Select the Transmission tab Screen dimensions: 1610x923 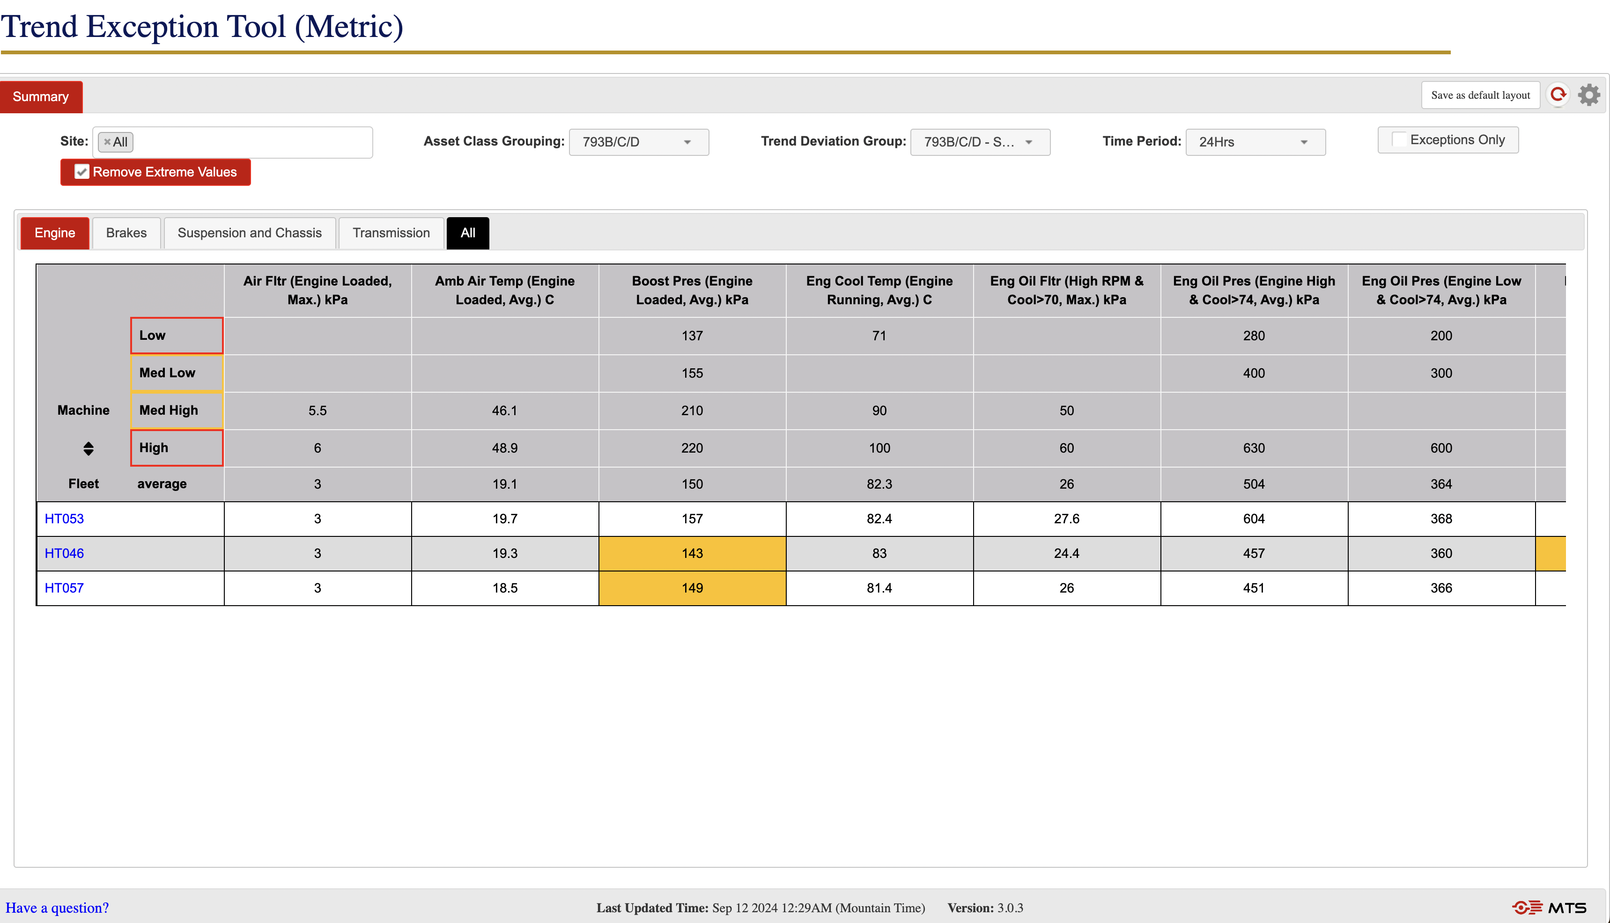pos(391,232)
